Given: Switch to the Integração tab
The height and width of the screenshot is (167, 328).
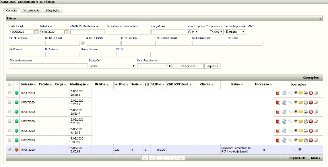Looking at the screenshot, I should (52, 10).
